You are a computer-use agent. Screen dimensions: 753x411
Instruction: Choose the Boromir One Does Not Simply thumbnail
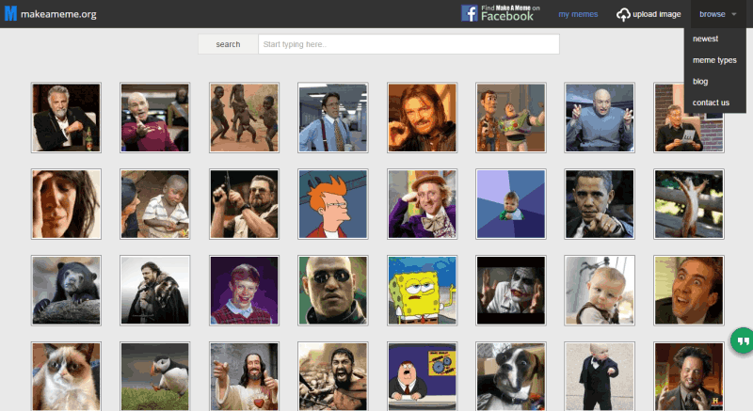[x=422, y=118]
